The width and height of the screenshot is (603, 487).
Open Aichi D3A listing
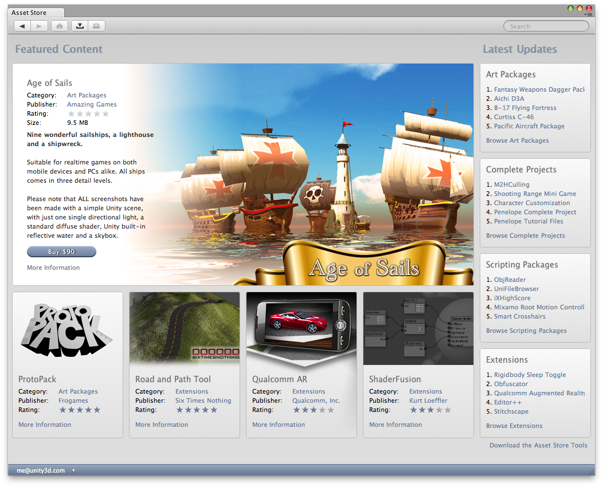(x=509, y=99)
